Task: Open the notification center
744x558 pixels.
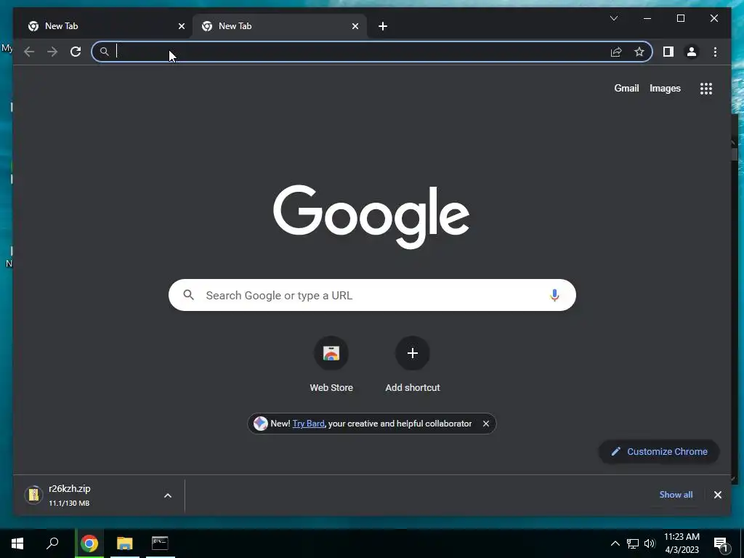Action: pos(721,543)
